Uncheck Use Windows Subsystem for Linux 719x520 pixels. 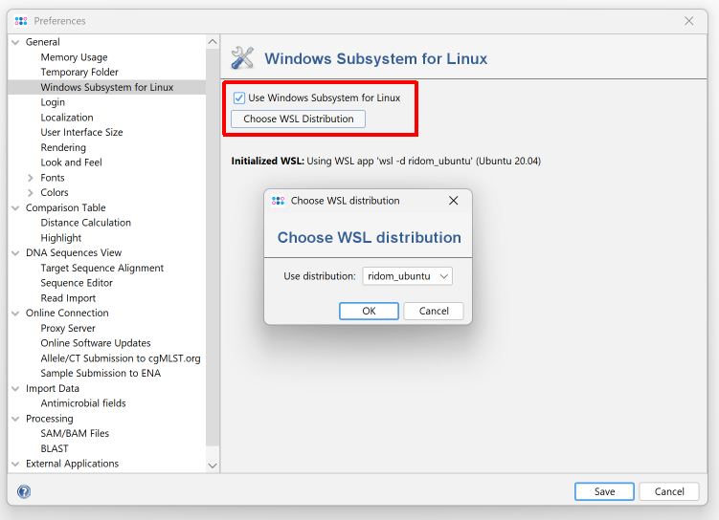pyautogui.click(x=239, y=97)
